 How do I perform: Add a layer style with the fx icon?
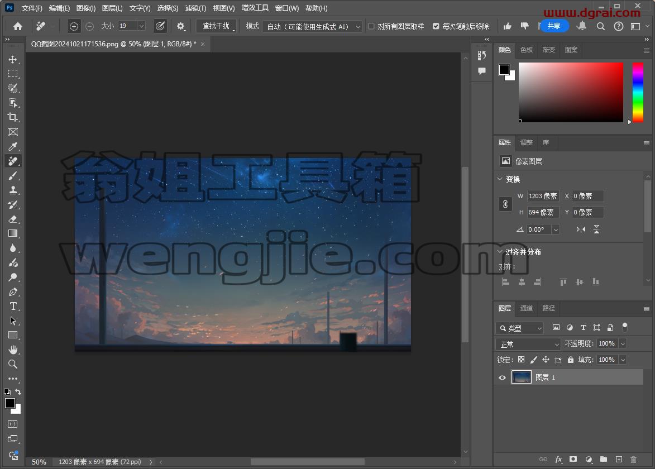(558, 460)
